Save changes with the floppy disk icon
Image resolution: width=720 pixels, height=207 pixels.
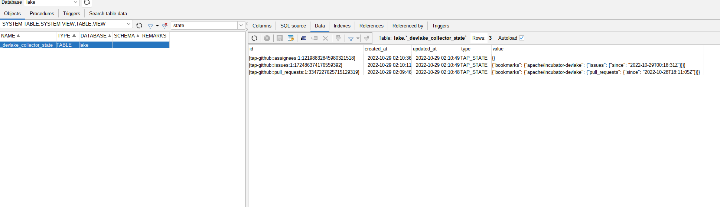[280, 38]
